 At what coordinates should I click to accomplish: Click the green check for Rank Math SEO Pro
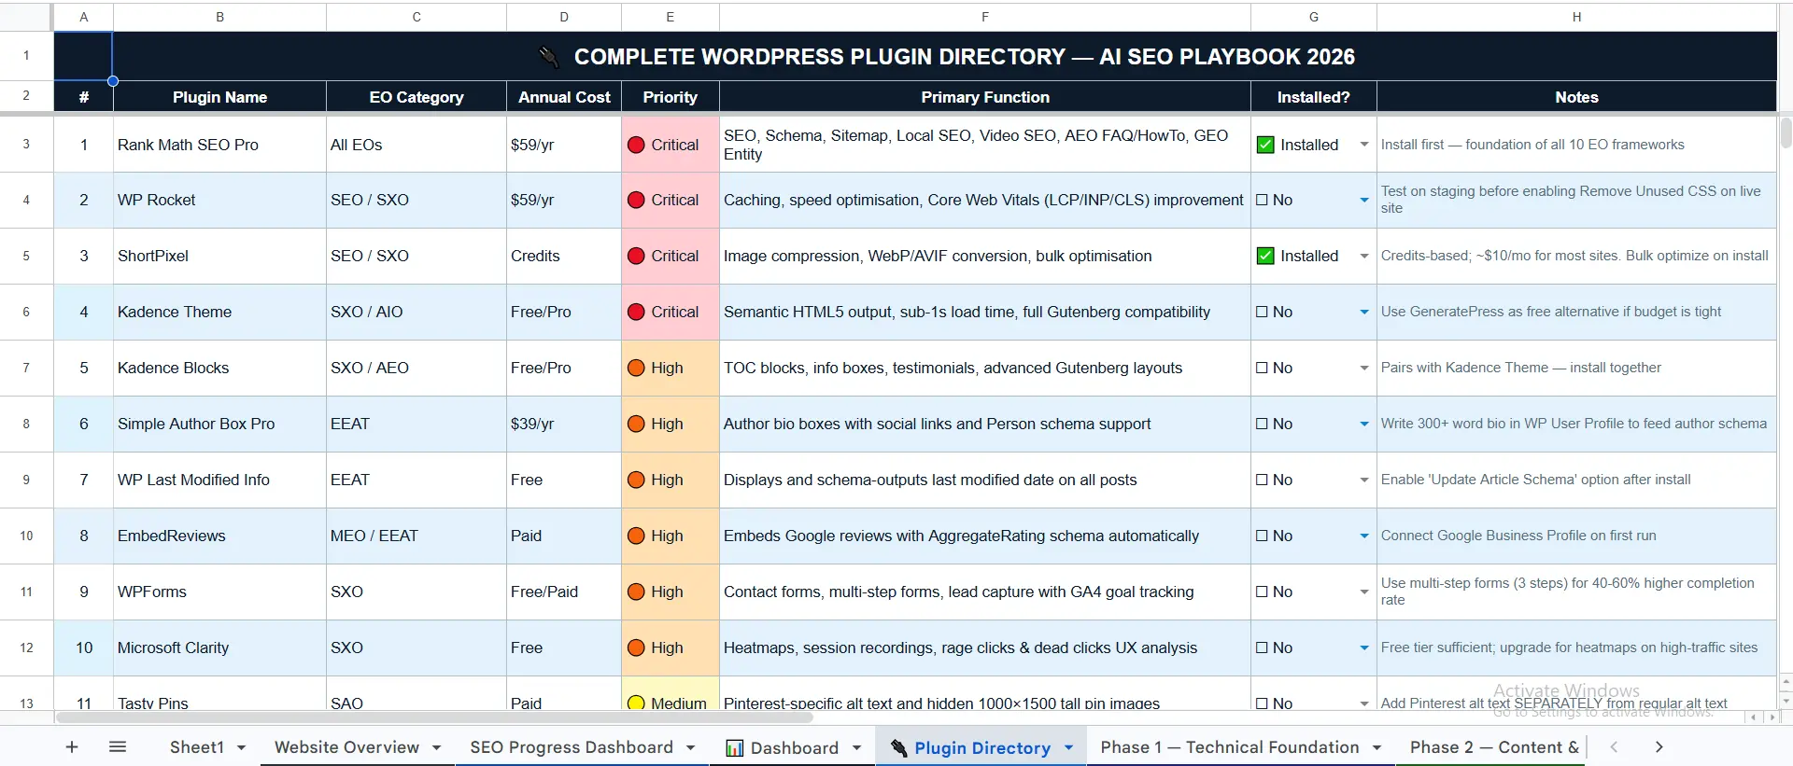click(1265, 145)
